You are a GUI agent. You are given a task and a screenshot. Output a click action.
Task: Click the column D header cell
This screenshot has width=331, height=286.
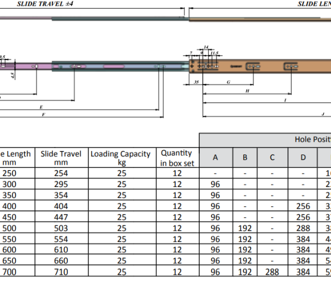tap(302, 157)
